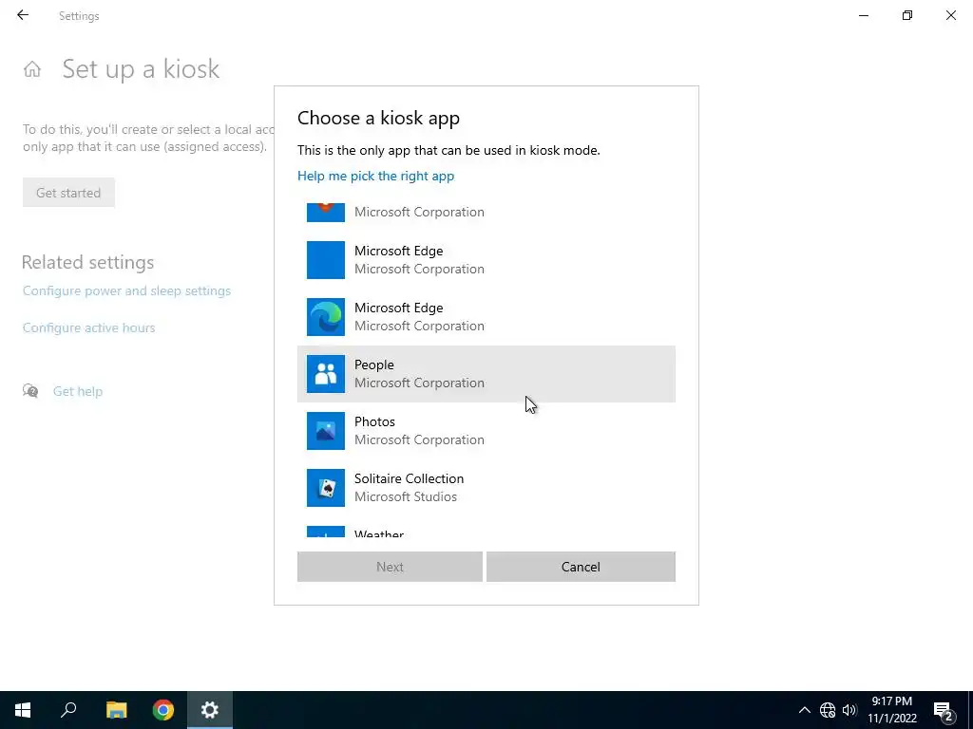Open network status tray icon
This screenshot has height=729, width=973.
coord(828,710)
